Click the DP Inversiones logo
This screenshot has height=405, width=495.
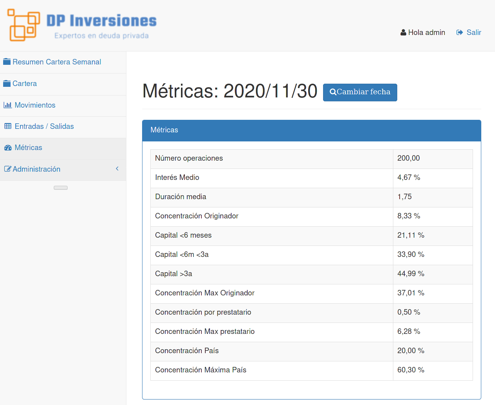[82, 25]
